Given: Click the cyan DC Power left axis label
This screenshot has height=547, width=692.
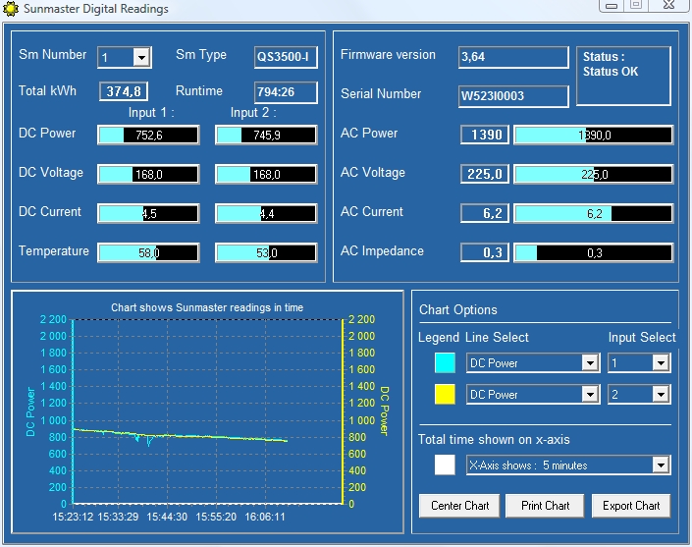Looking at the screenshot, I should click(30, 411).
